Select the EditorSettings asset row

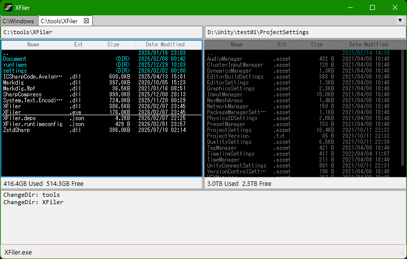tap(303, 83)
